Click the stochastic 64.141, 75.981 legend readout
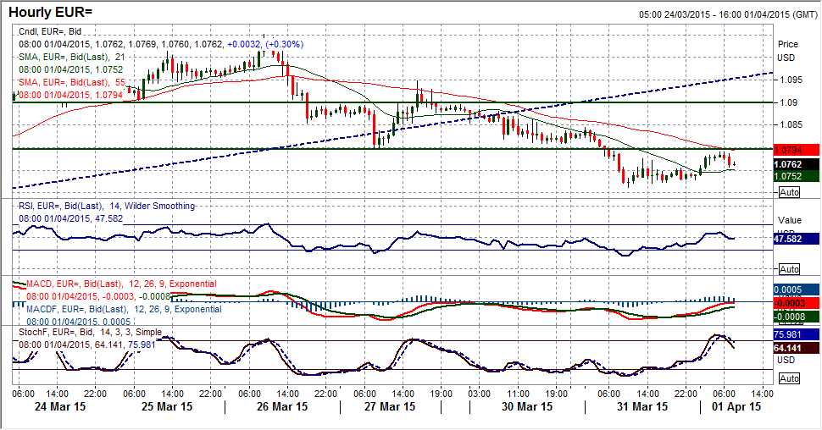 [x=87, y=345]
